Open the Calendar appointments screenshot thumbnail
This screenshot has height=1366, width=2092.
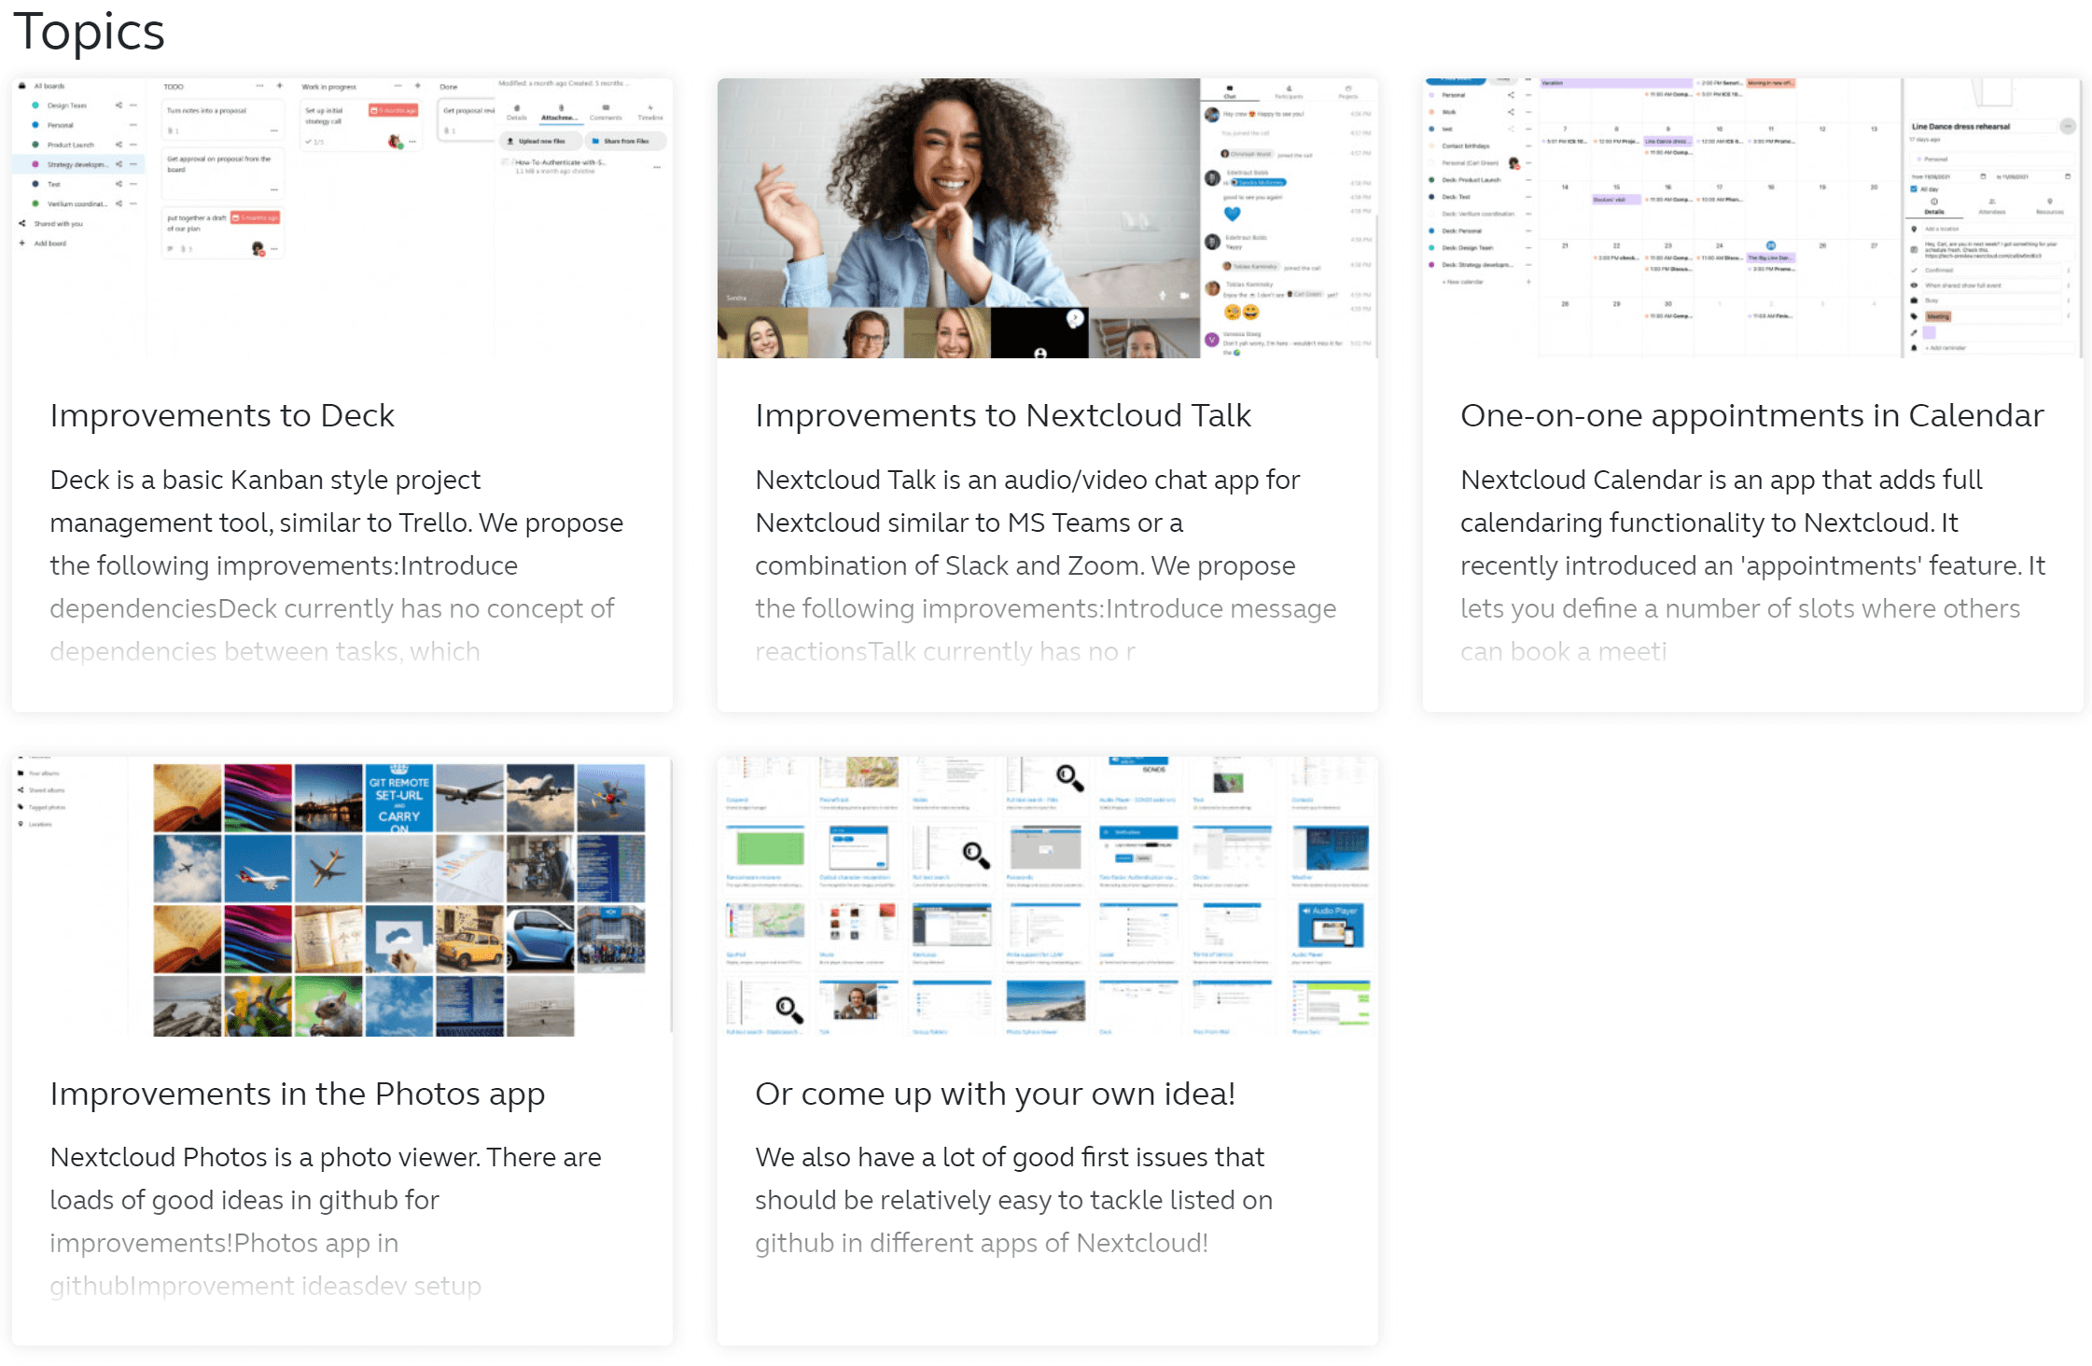point(1752,218)
